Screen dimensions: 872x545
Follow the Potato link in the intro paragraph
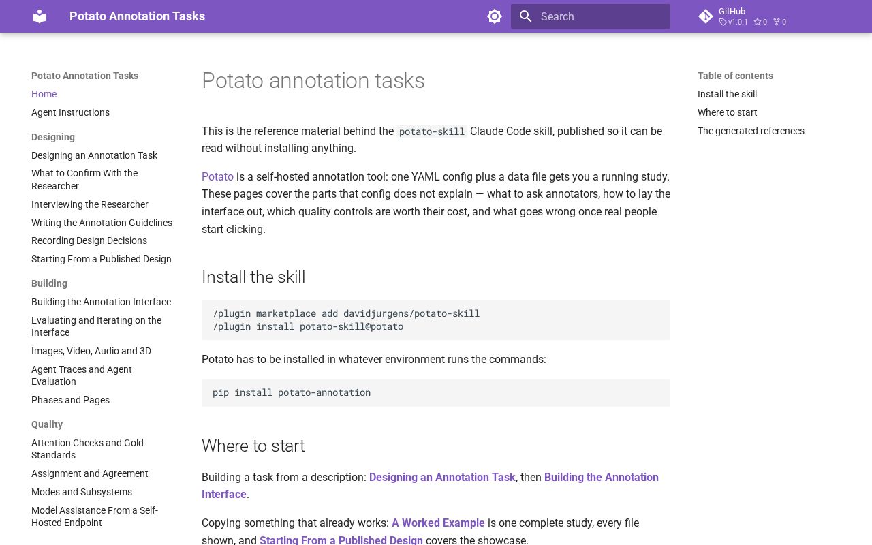(217, 176)
